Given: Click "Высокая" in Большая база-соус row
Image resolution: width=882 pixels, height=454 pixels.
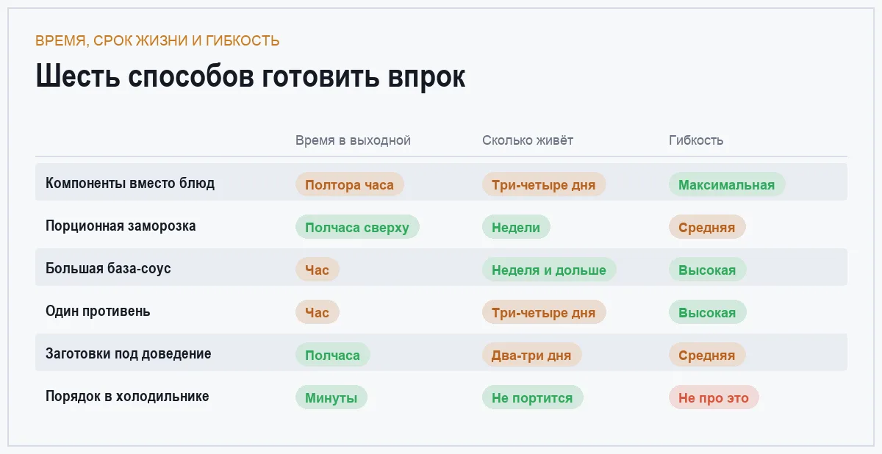Looking at the screenshot, I should coord(708,270).
